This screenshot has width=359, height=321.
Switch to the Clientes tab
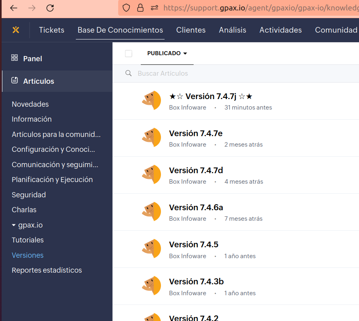[191, 30]
